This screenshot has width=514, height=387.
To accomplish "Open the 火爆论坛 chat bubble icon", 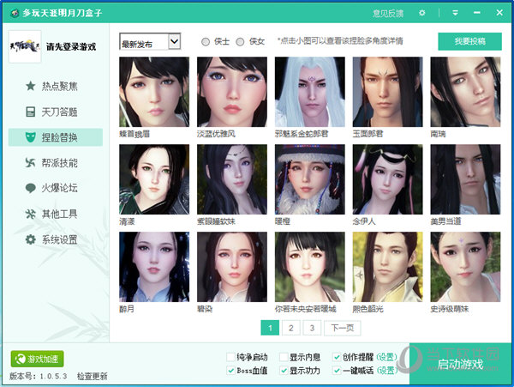I will point(31,188).
